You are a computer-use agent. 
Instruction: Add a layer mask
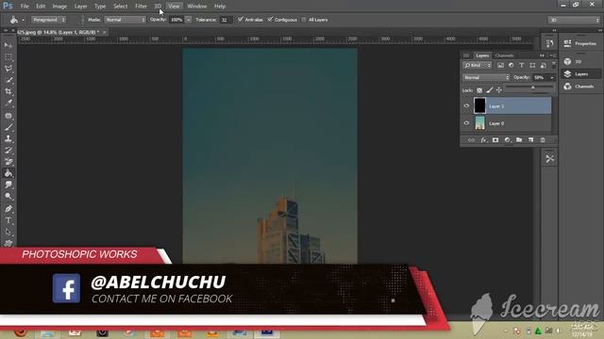point(495,140)
